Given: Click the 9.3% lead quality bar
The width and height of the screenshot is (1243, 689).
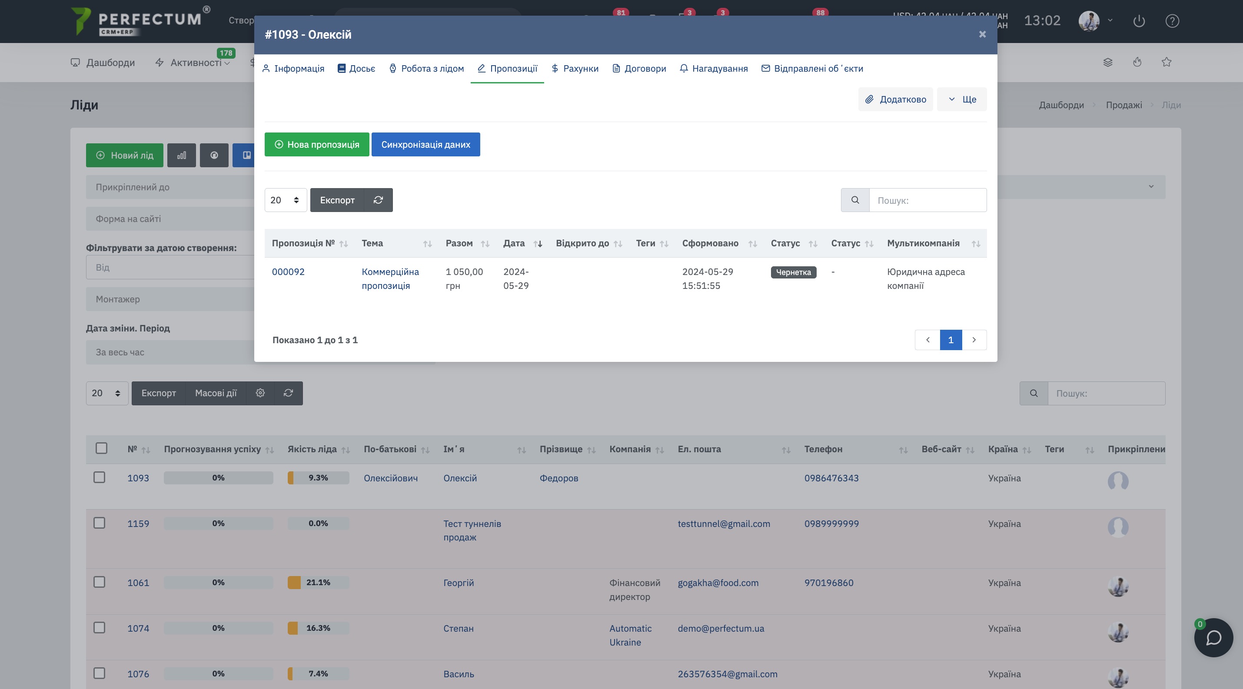Looking at the screenshot, I should tap(319, 478).
